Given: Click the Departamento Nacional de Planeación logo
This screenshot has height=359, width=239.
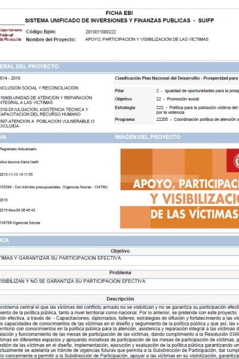Looking at the screenshot, I should 11,35.
